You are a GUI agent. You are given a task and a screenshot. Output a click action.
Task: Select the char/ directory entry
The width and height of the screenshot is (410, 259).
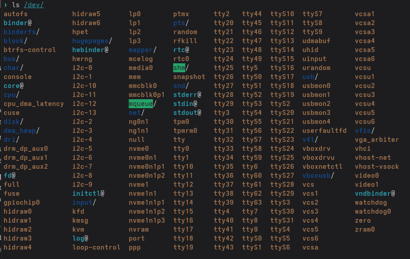[x=13, y=68]
